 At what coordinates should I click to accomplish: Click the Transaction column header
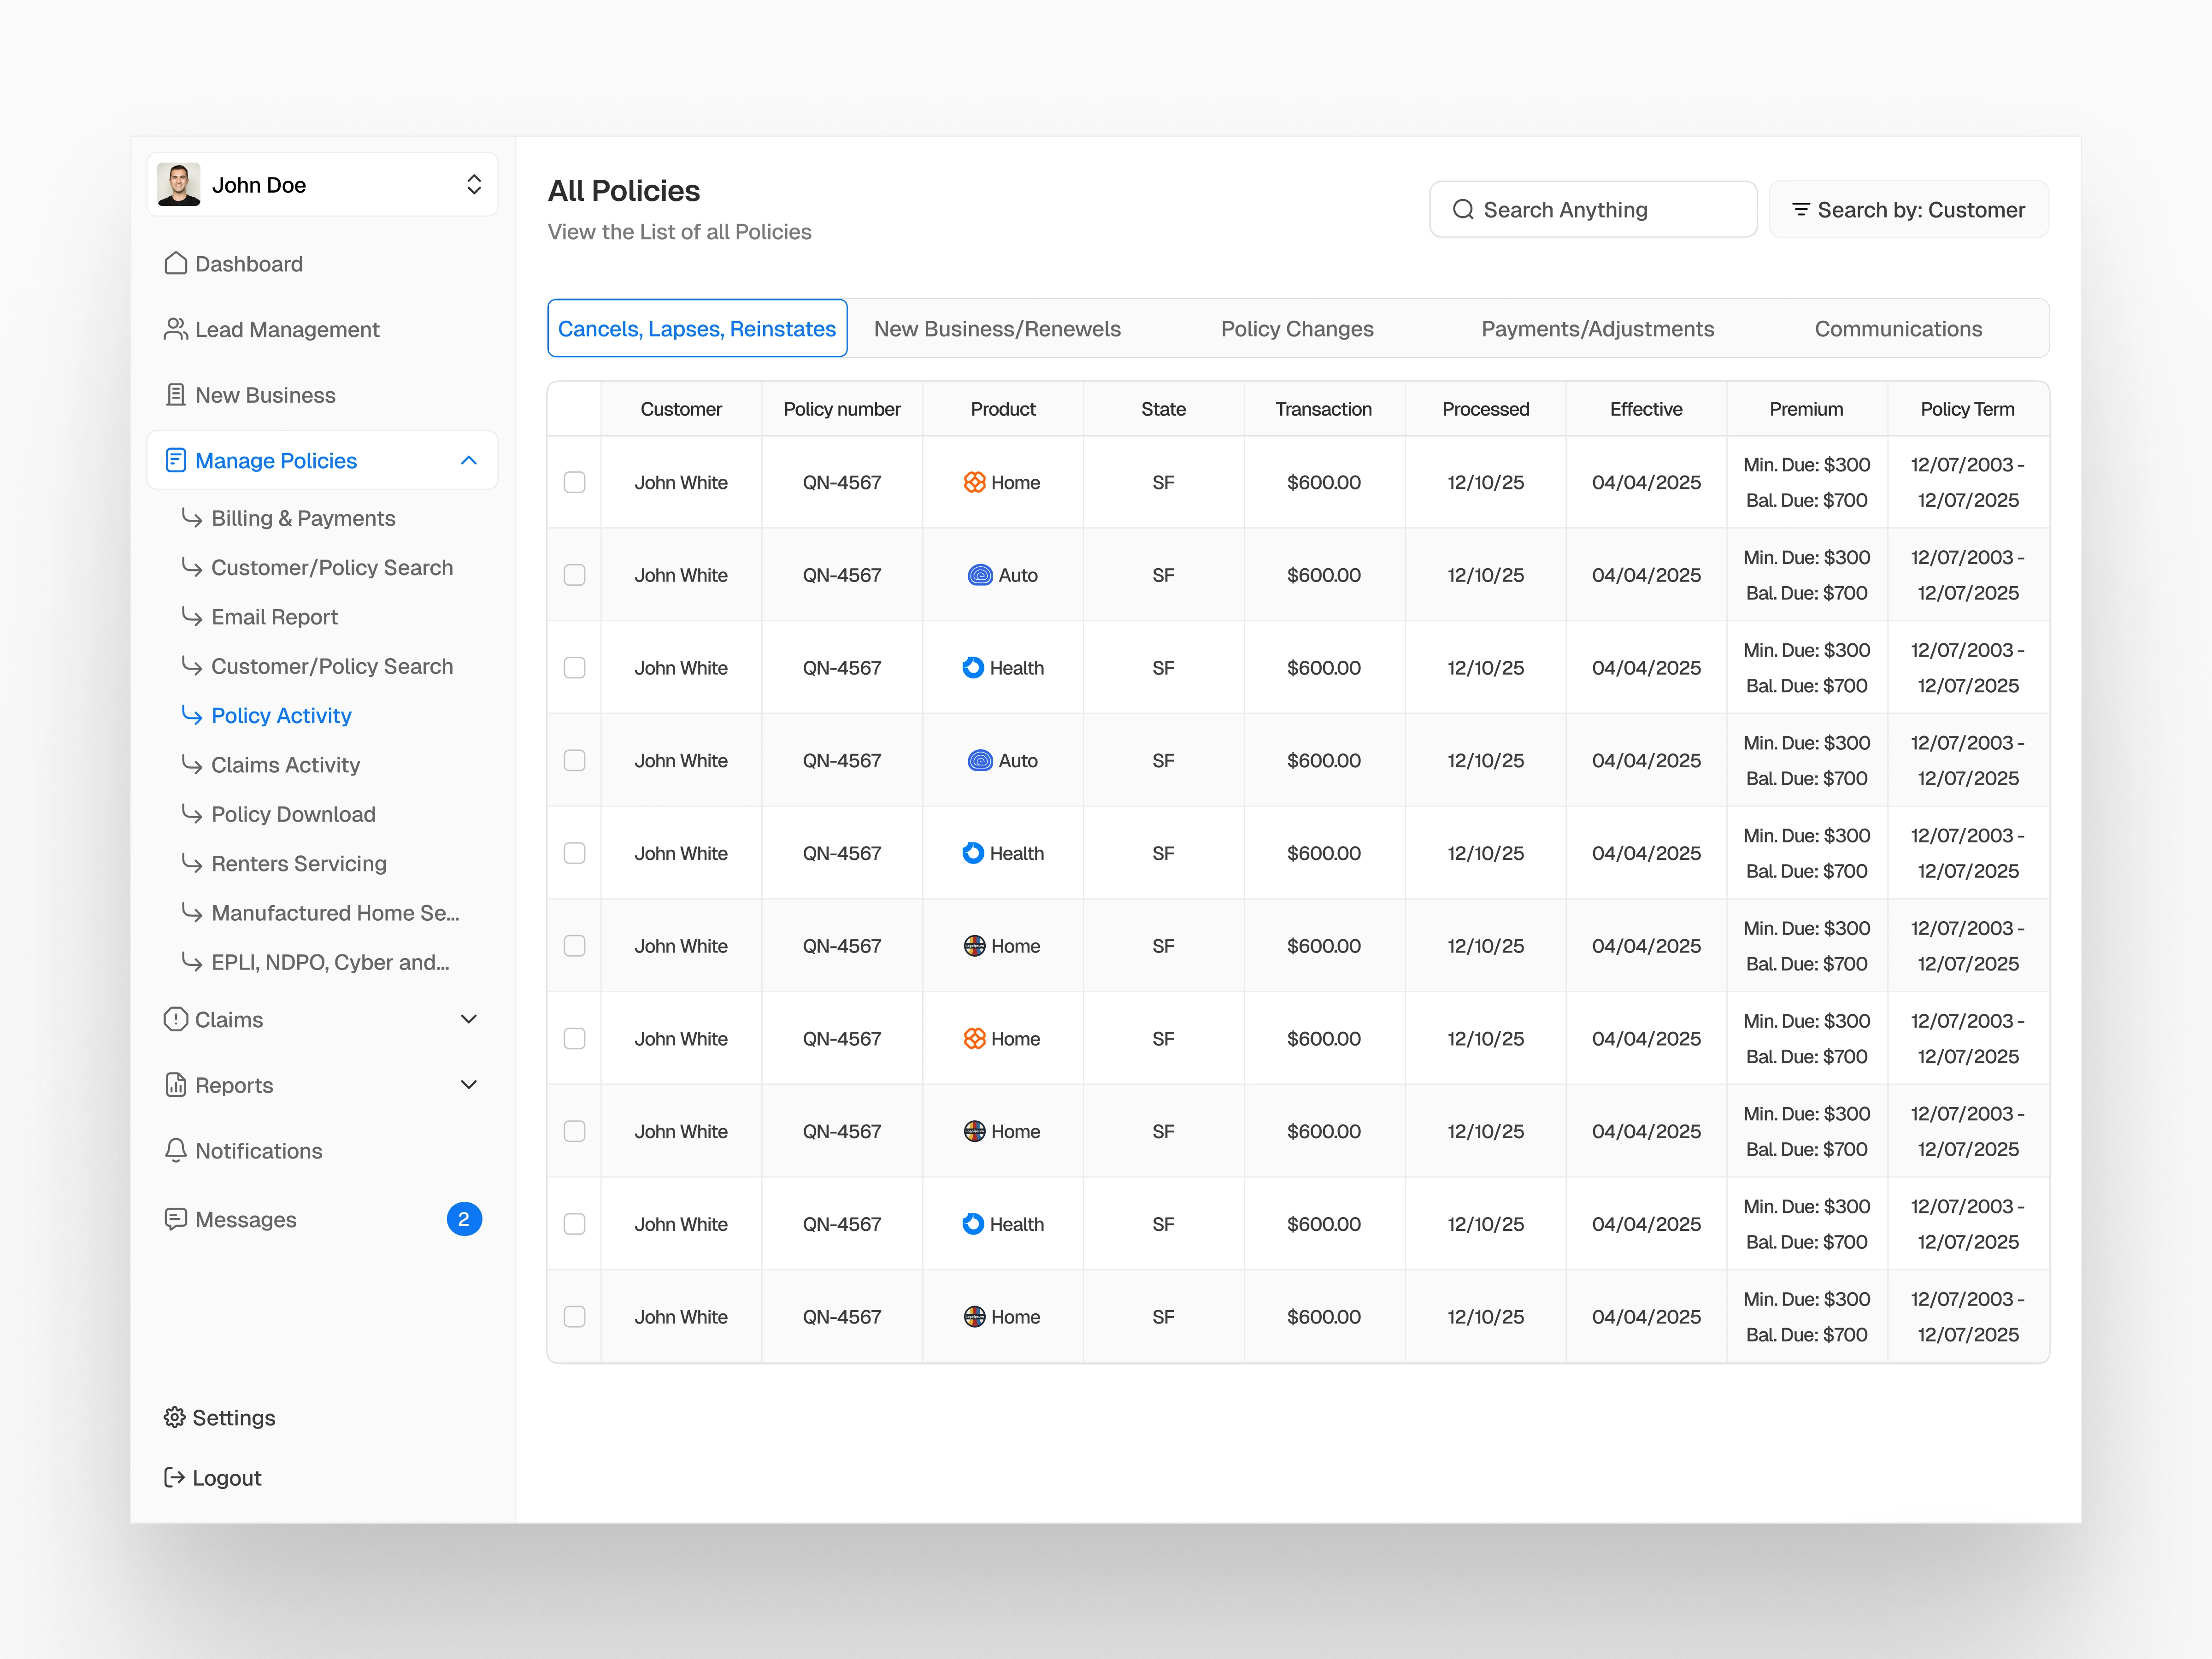(x=1324, y=409)
